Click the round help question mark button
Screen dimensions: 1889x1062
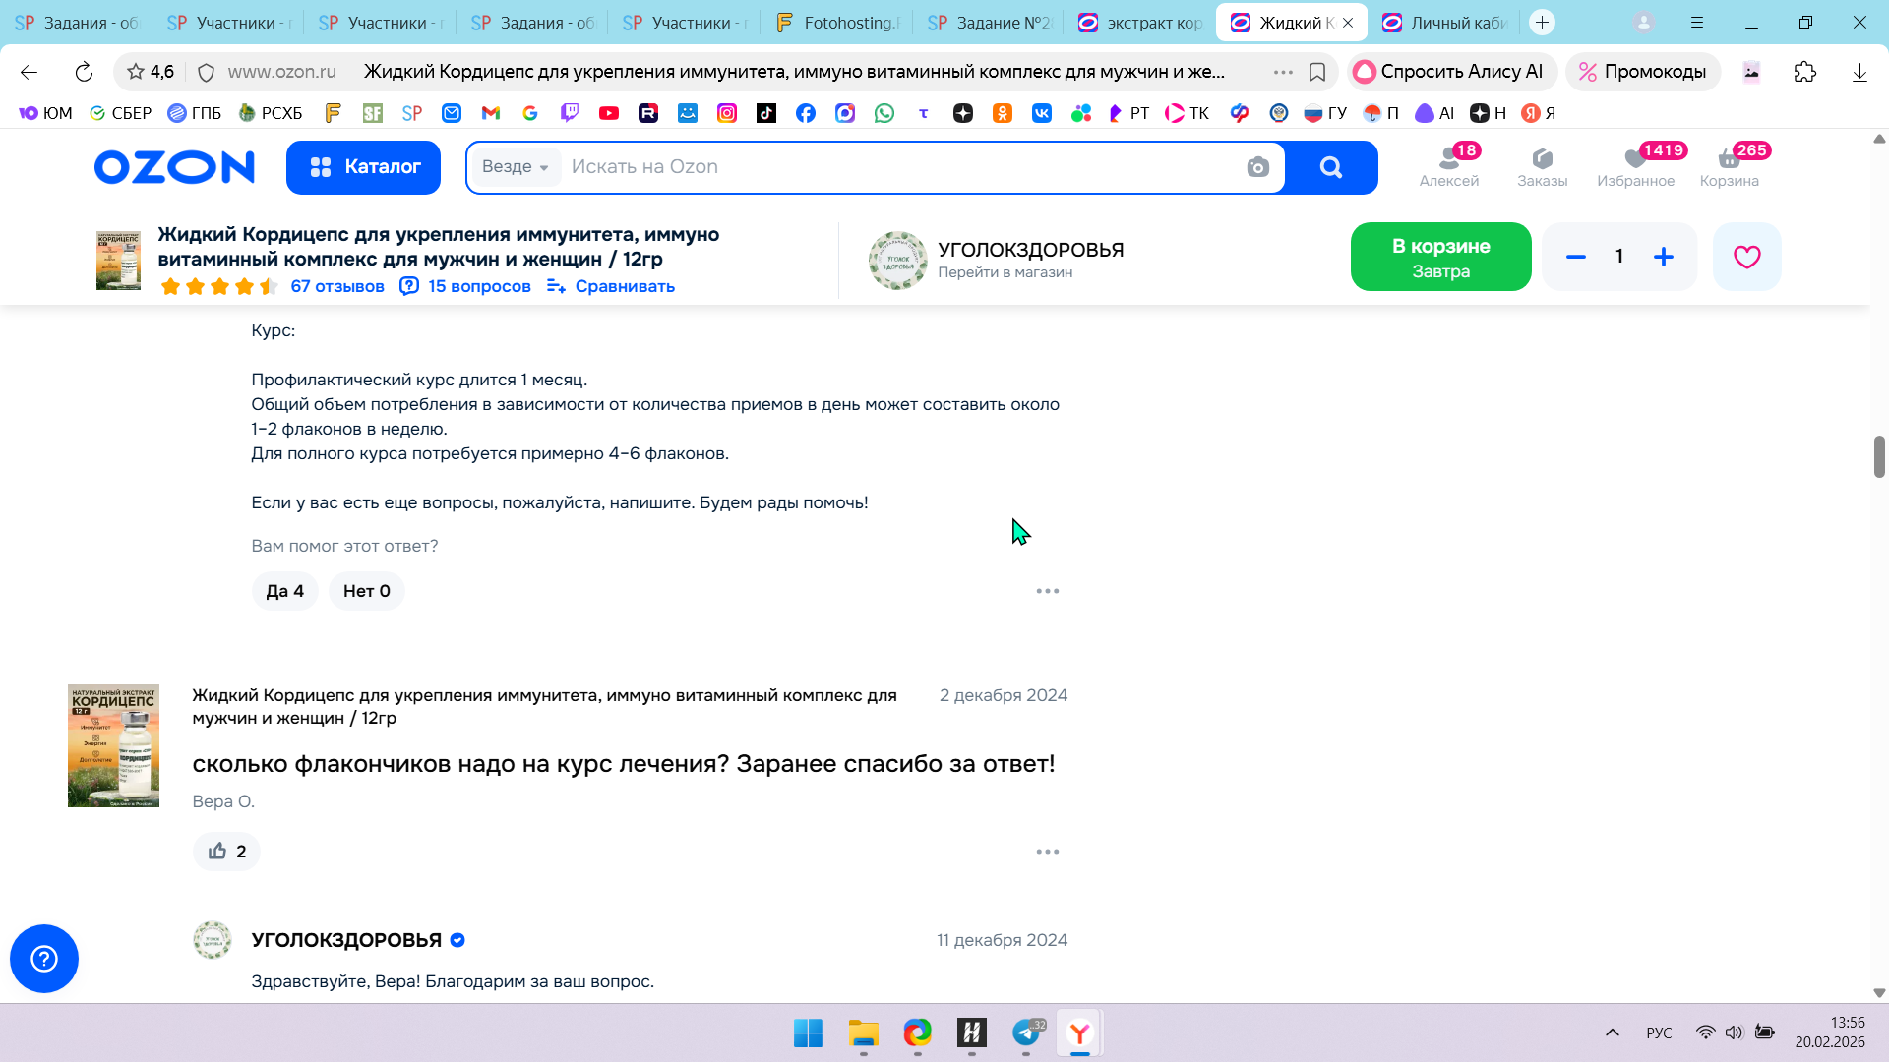coord(44,959)
